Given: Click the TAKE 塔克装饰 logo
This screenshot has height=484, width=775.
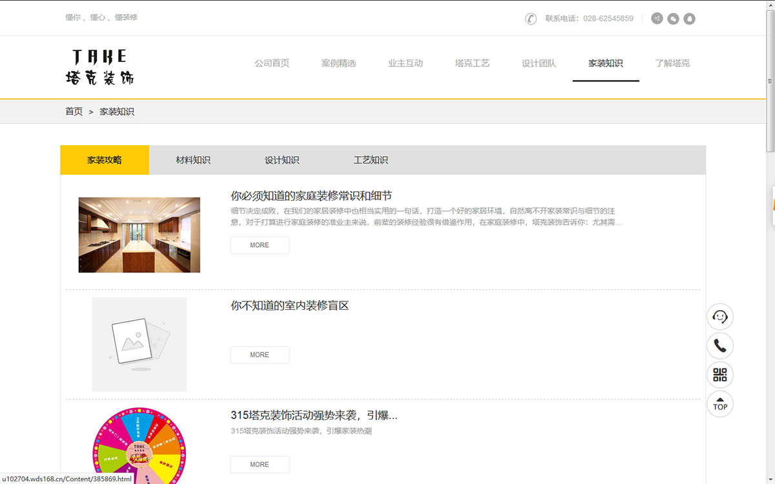Looking at the screenshot, I should pos(100,67).
